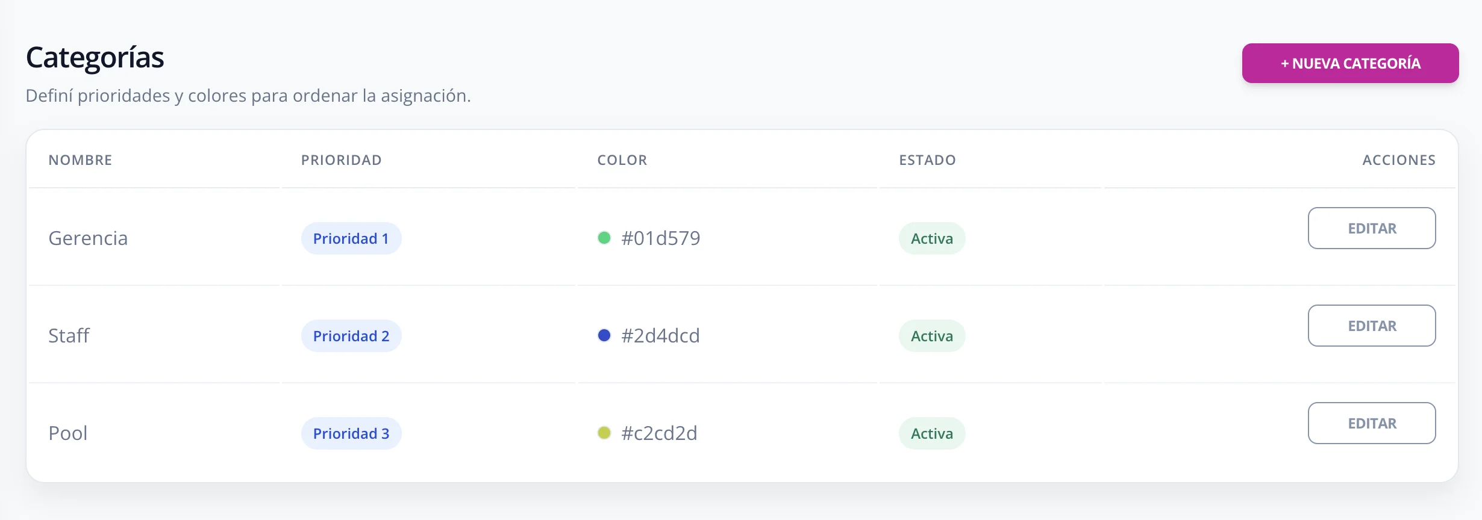Viewport: 1482px width, 520px height.
Task: Select the green color dot for Gerencia
Action: click(x=604, y=238)
